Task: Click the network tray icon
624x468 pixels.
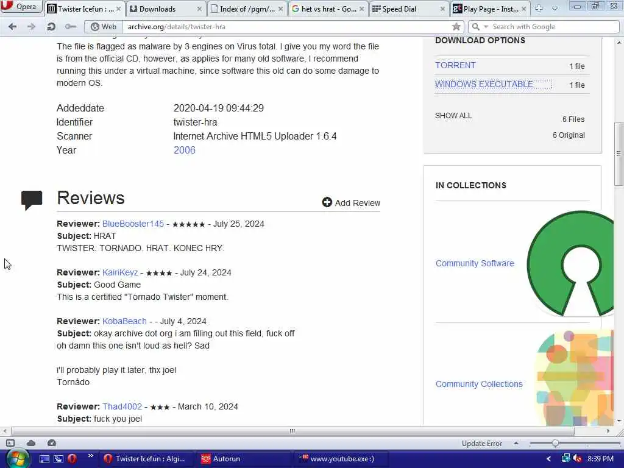Action: (565, 459)
